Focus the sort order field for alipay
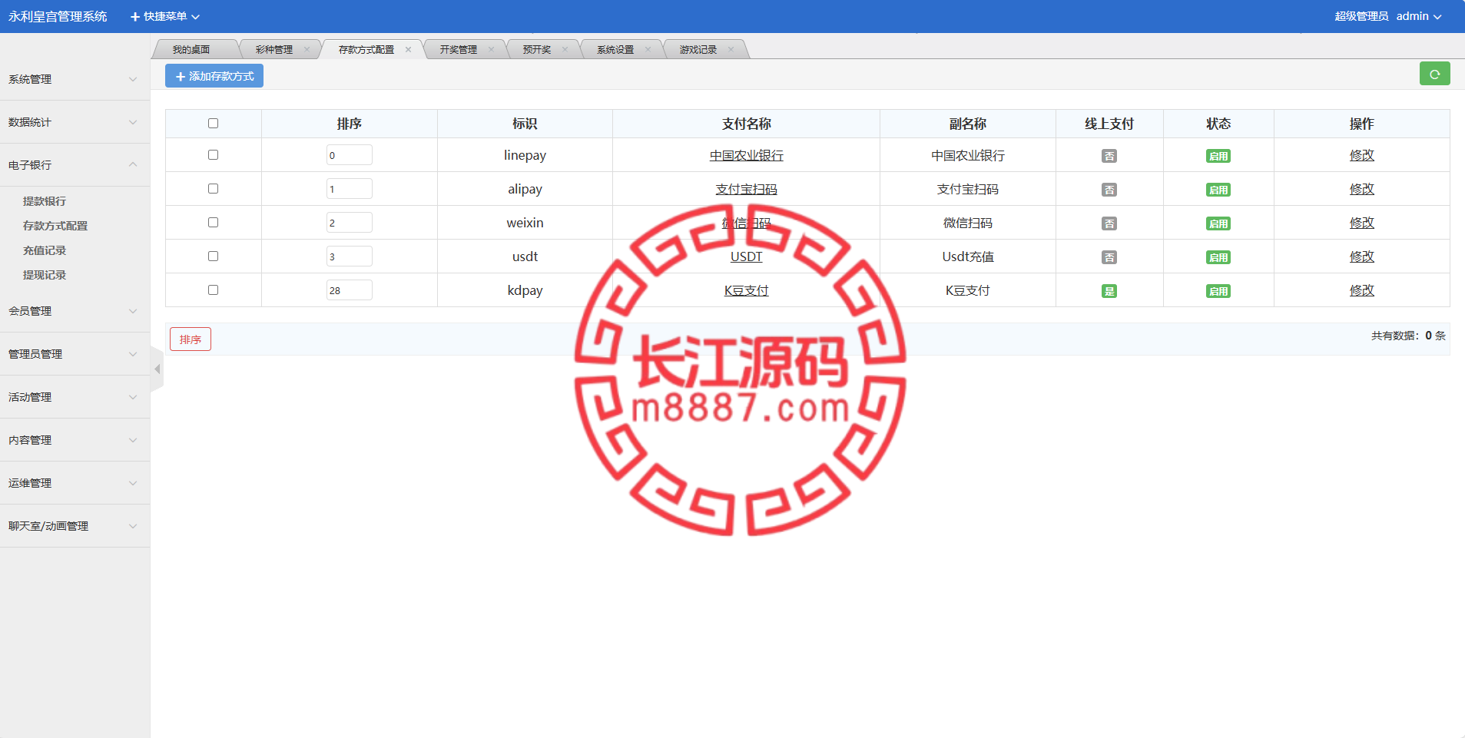Screen dimensions: 1465x738 (350, 189)
